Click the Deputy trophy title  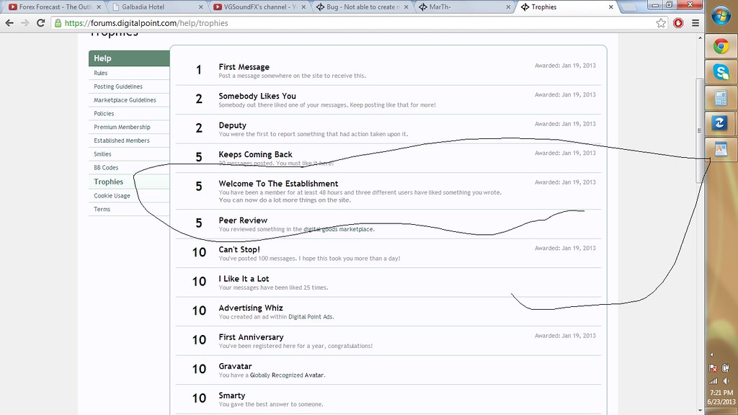232,125
